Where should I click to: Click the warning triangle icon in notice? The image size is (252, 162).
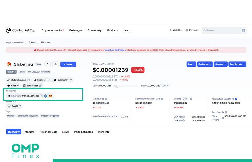(x=35, y=50)
